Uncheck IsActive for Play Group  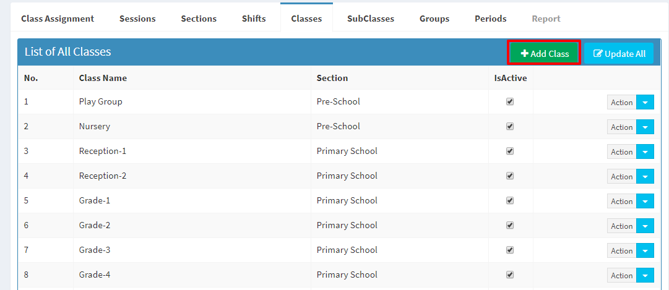click(x=510, y=101)
